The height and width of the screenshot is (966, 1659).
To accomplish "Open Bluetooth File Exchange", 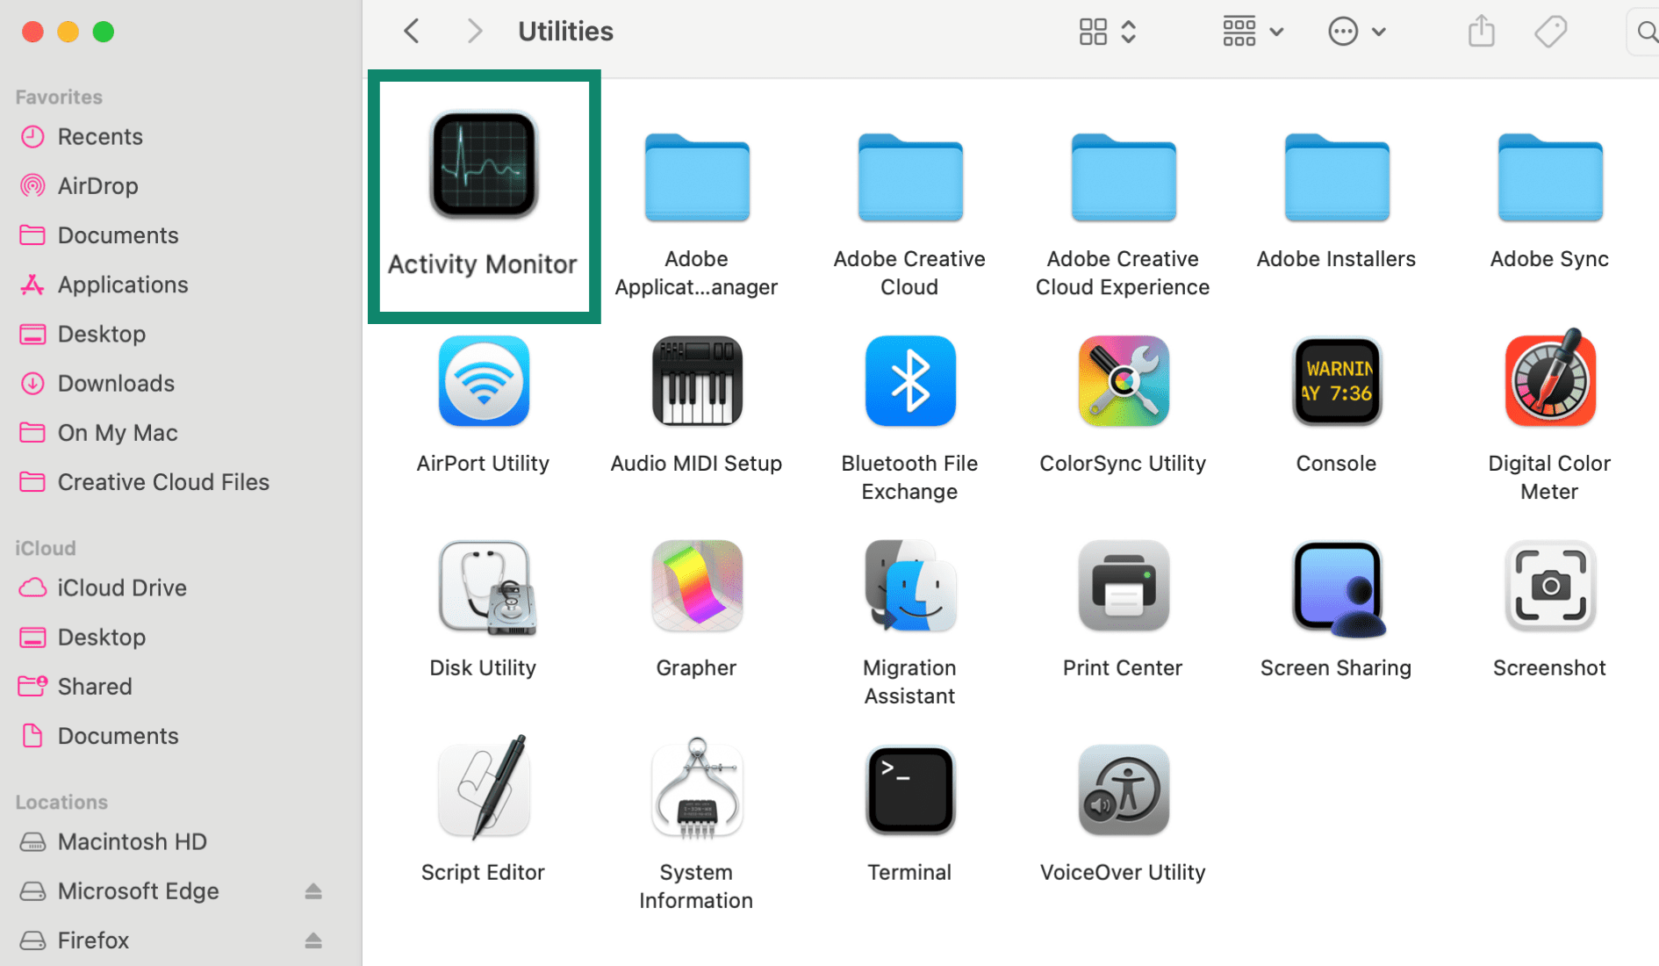I will pyautogui.click(x=909, y=380).
